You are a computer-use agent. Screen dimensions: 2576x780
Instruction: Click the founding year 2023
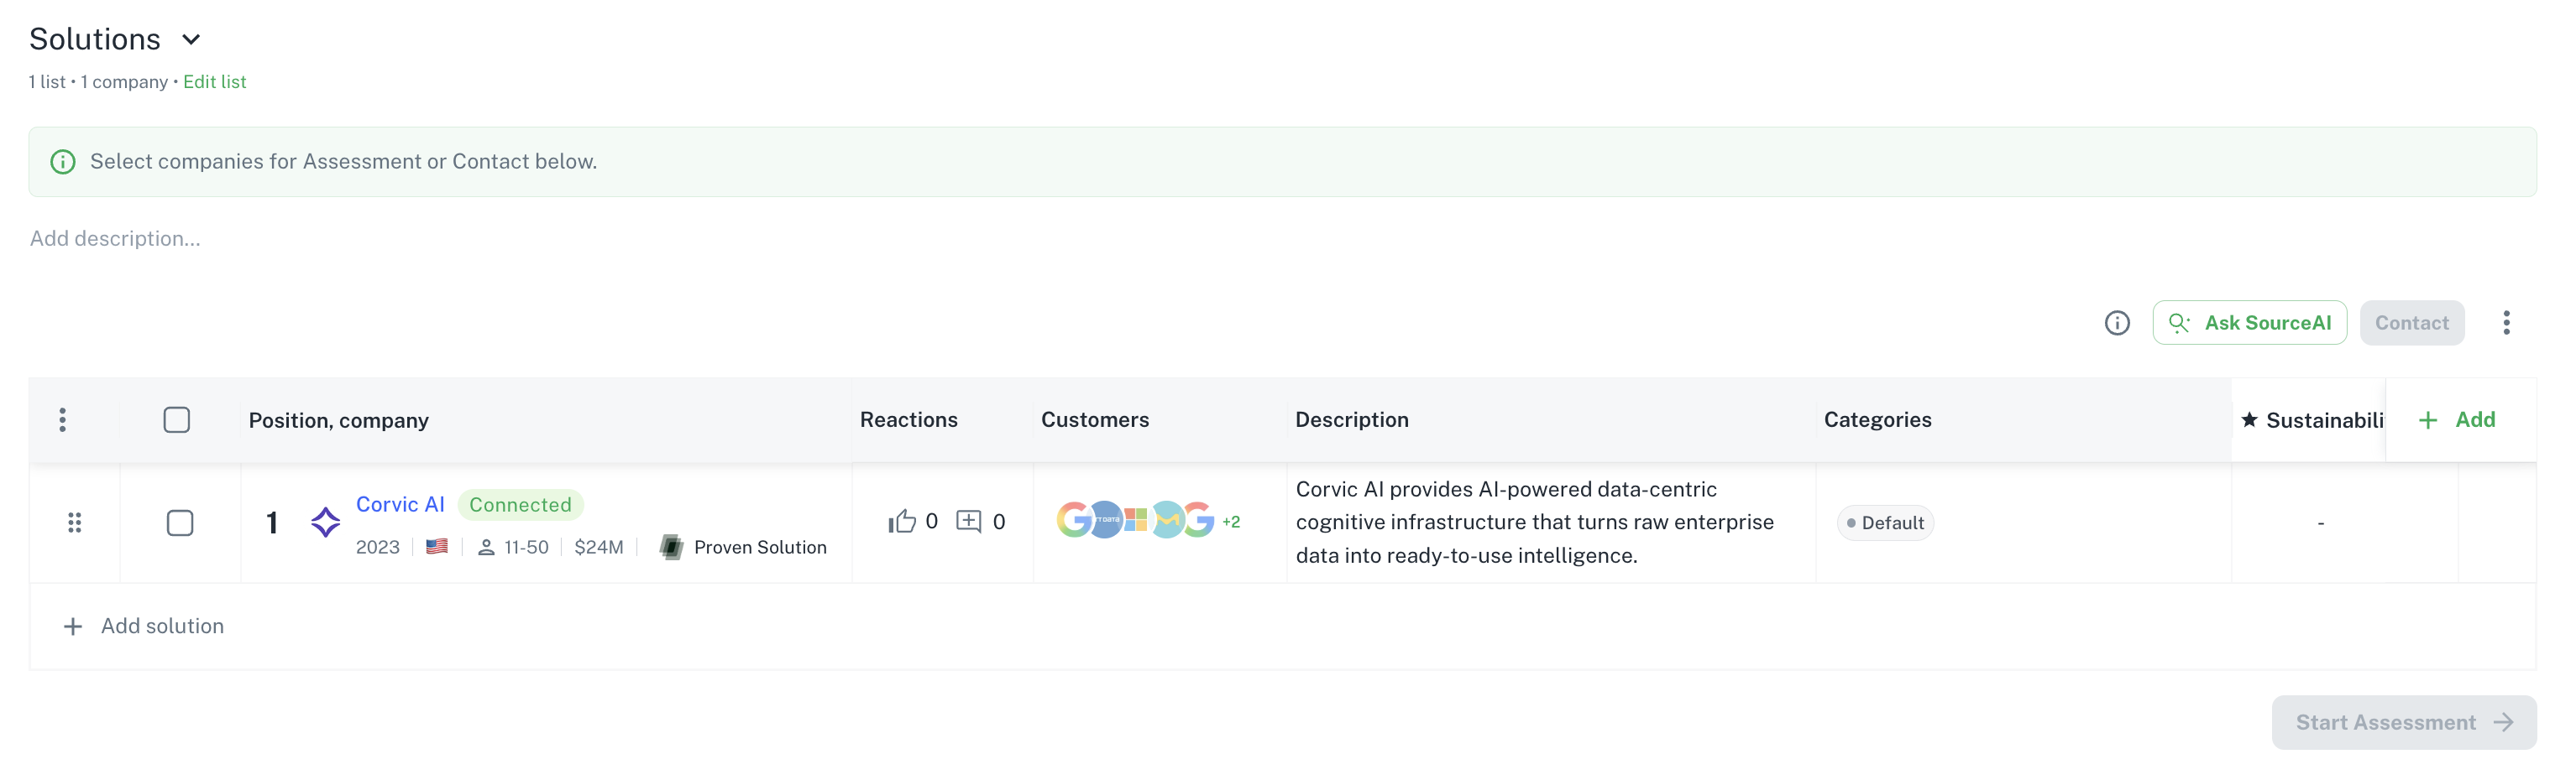click(378, 548)
